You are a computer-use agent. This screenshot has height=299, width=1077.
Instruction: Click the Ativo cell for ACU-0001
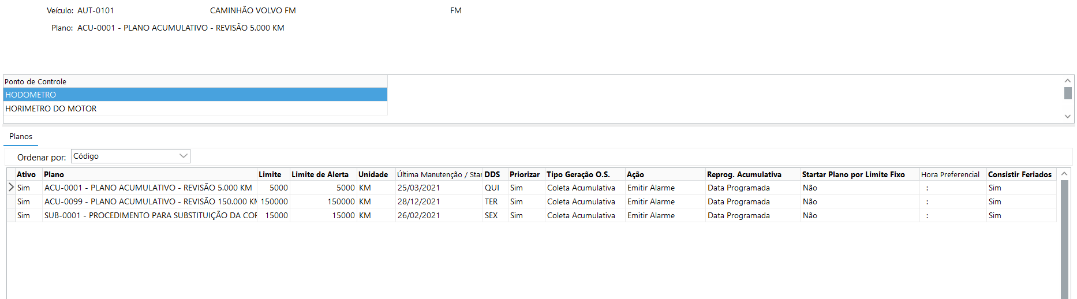[x=28, y=188]
